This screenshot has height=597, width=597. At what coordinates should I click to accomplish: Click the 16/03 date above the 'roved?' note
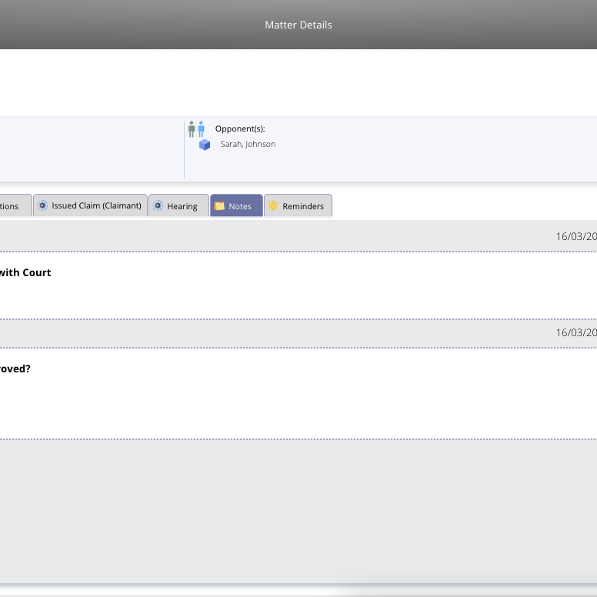(x=576, y=333)
